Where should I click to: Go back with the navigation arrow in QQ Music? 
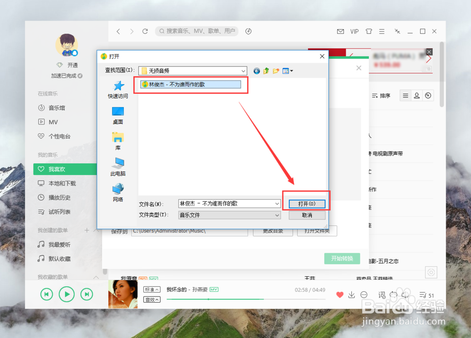118,31
